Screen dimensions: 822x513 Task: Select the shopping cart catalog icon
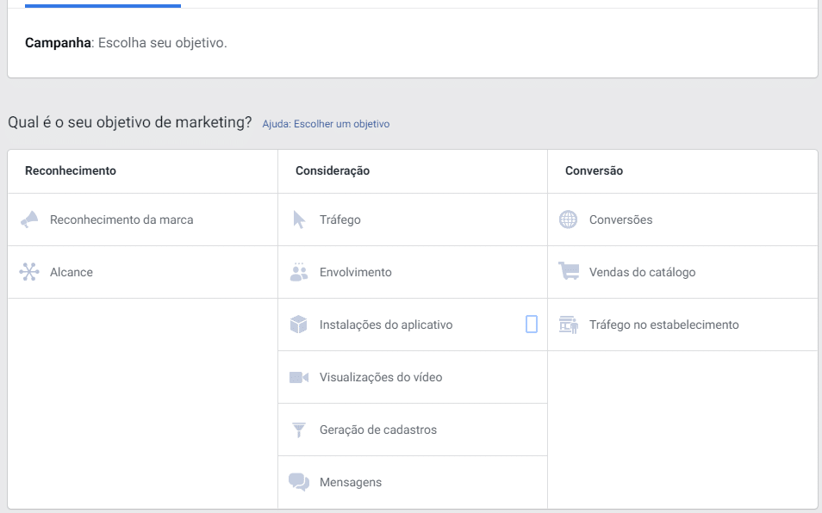click(x=569, y=271)
